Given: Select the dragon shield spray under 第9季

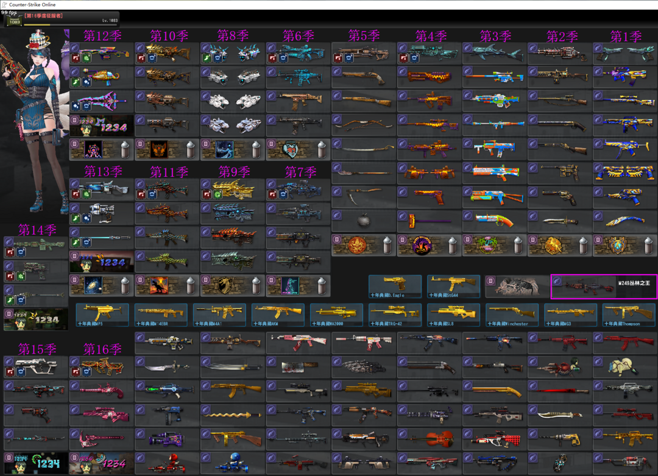Looking at the screenshot, I should tap(233, 285).
